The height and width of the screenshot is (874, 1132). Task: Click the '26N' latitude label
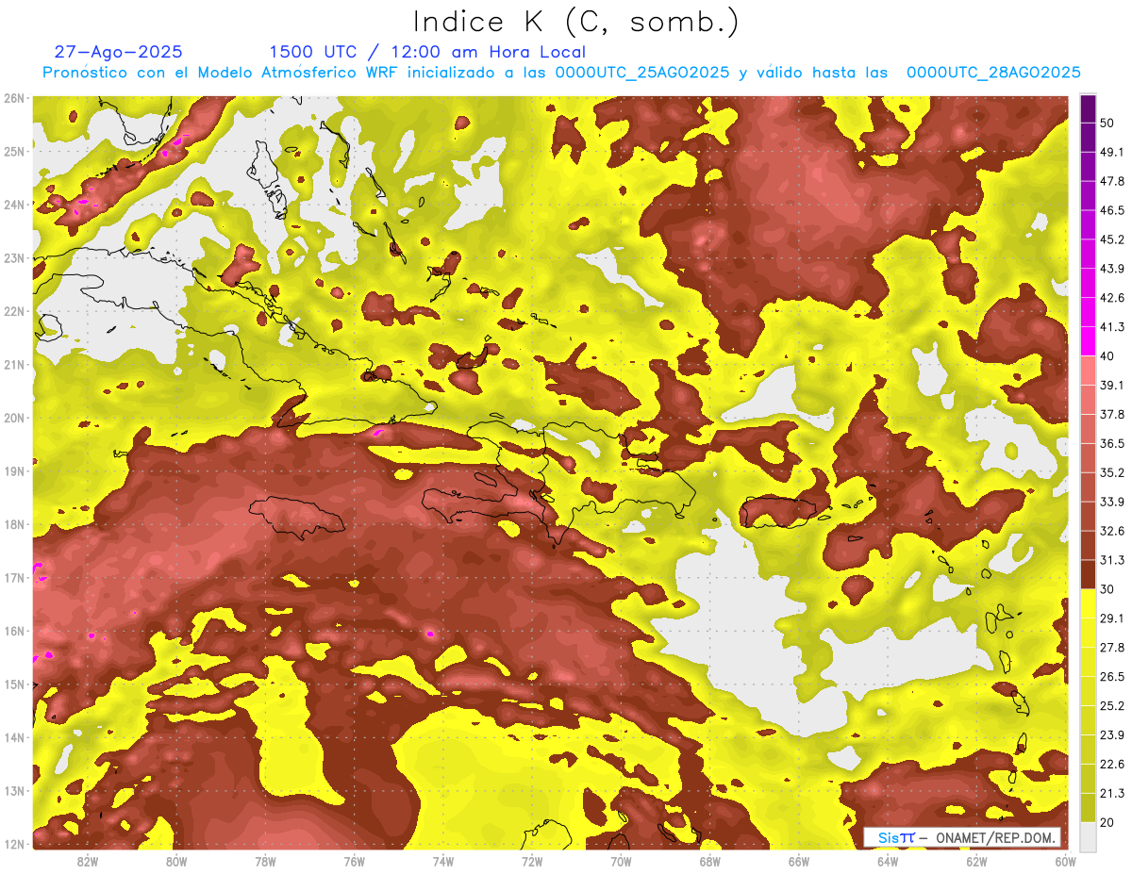coord(14,98)
